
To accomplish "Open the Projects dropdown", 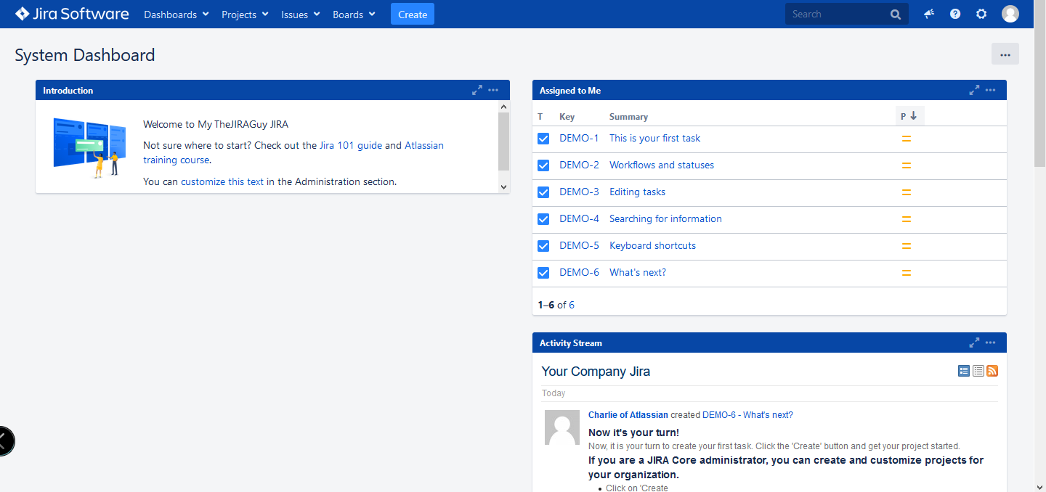I will [244, 14].
